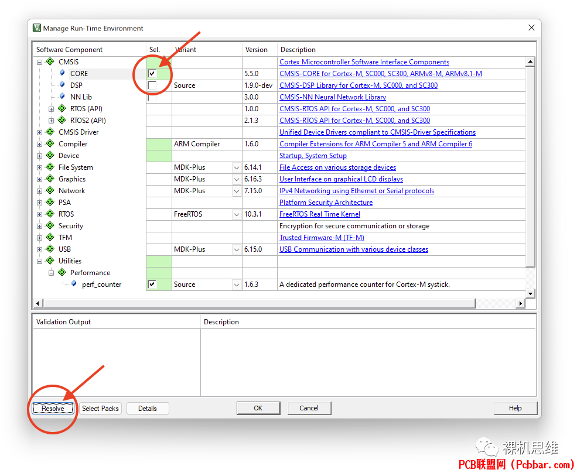This screenshot has height=473, width=577.
Task: Open perf_counter Source variant dropdown
Action: pos(237,285)
